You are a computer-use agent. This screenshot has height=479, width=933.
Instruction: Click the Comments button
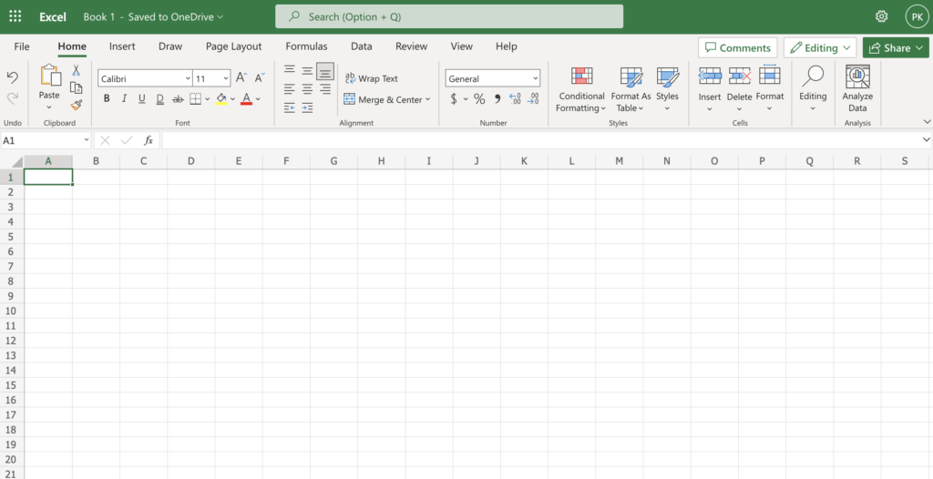point(738,47)
